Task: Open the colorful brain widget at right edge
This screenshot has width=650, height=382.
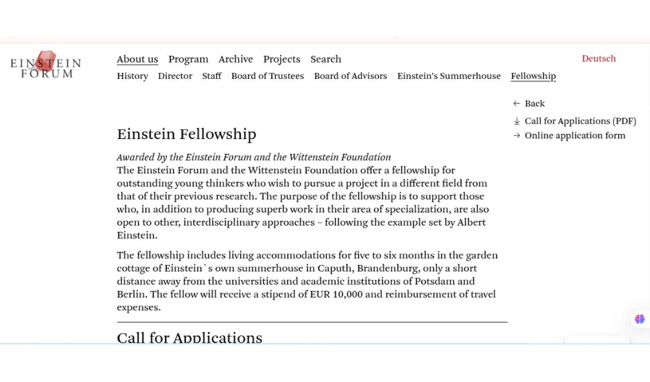Action: pos(640,319)
